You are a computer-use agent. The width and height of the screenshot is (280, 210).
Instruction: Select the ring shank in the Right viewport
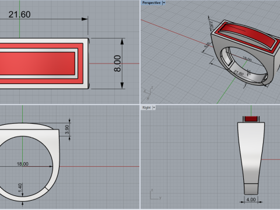point(251,158)
